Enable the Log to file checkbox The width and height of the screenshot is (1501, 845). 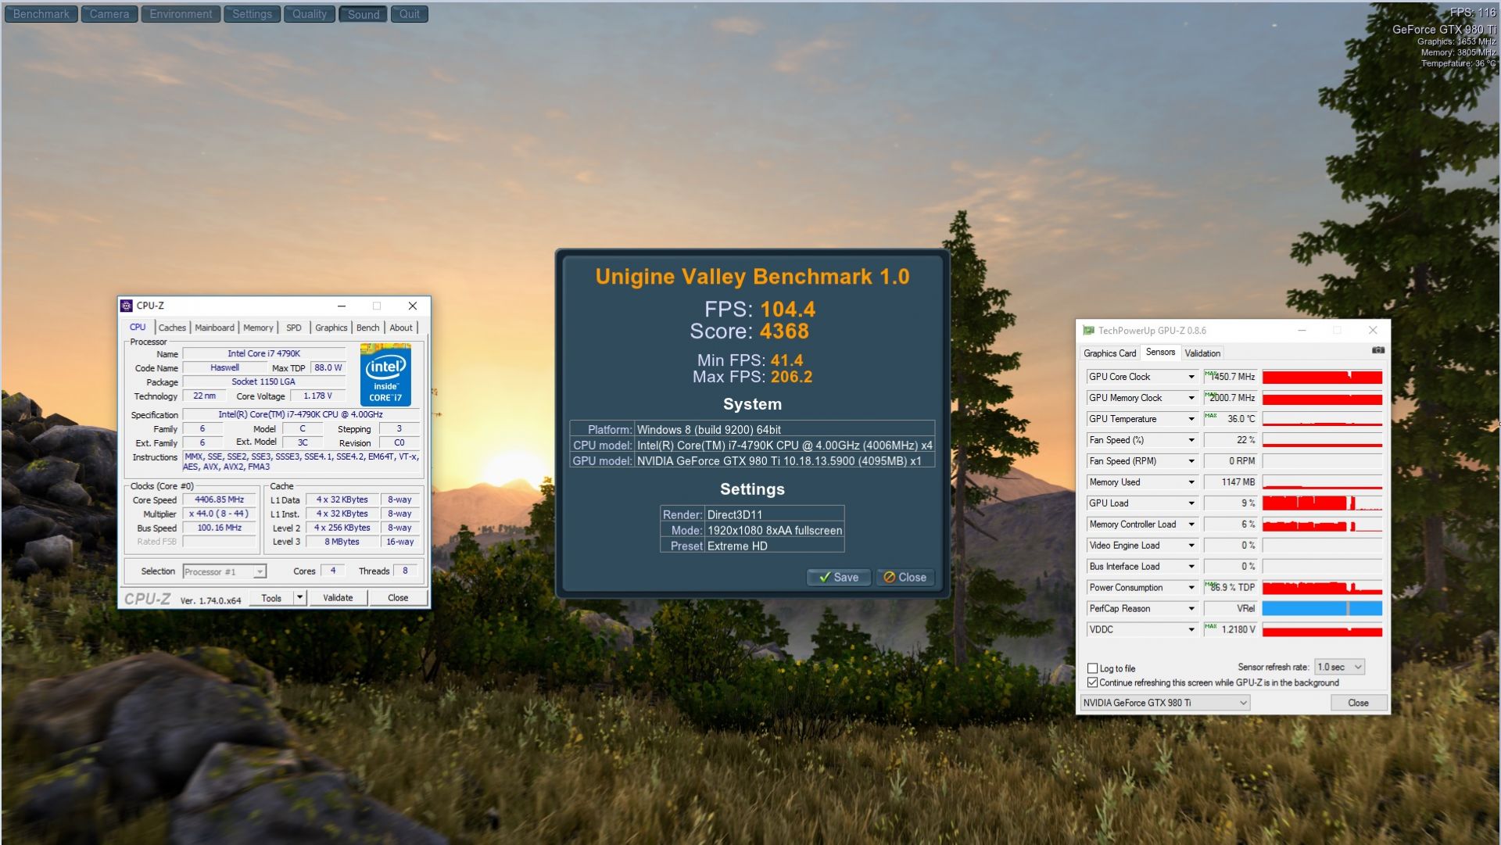[x=1093, y=668]
